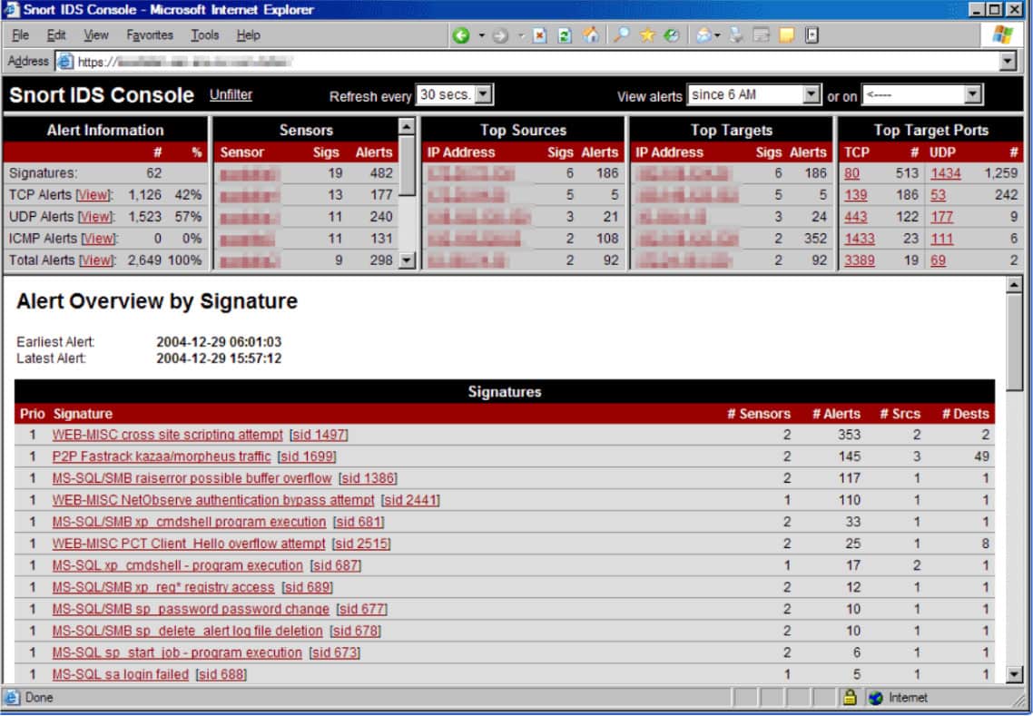Click the Refresh page toolbar icon
The height and width of the screenshot is (716, 1033).
pyautogui.click(x=565, y=35)
